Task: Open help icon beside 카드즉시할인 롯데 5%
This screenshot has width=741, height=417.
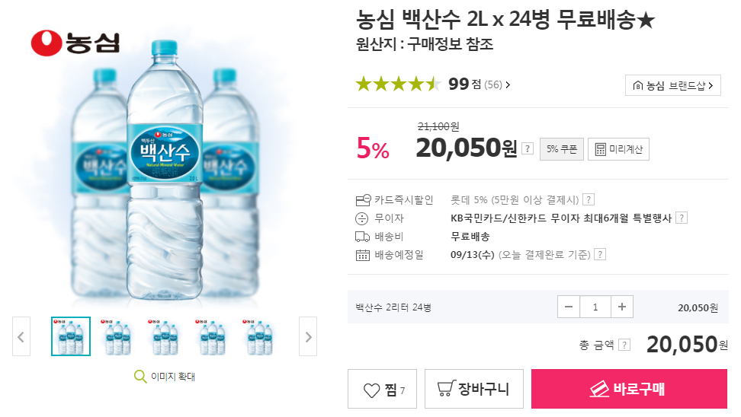Action: (x=588, y=200)
